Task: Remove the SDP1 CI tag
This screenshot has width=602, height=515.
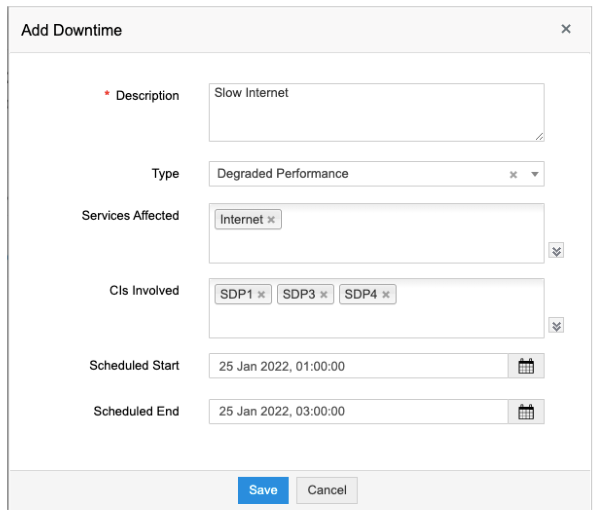Action: (x=261, y=295)
